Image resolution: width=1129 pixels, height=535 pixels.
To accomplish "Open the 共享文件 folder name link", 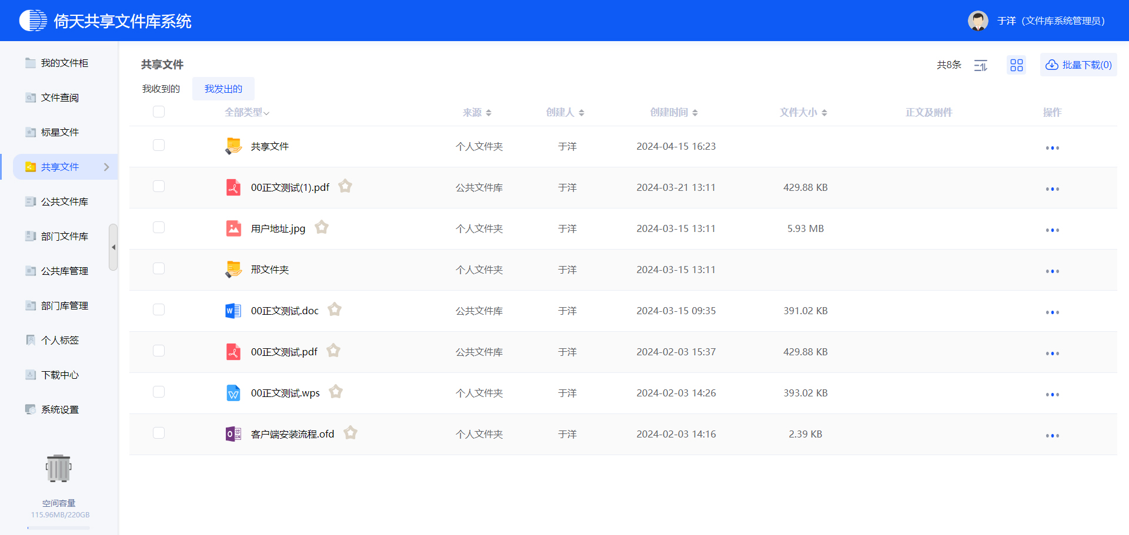I will [x=270, y=146].
